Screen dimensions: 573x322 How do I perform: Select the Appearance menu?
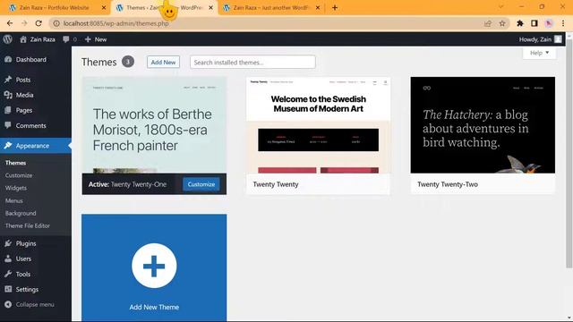pyautogui.click(x=36, y=146)
